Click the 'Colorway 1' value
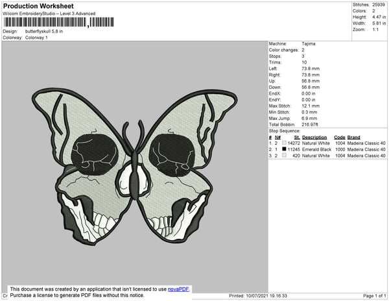 click(36, 38)
